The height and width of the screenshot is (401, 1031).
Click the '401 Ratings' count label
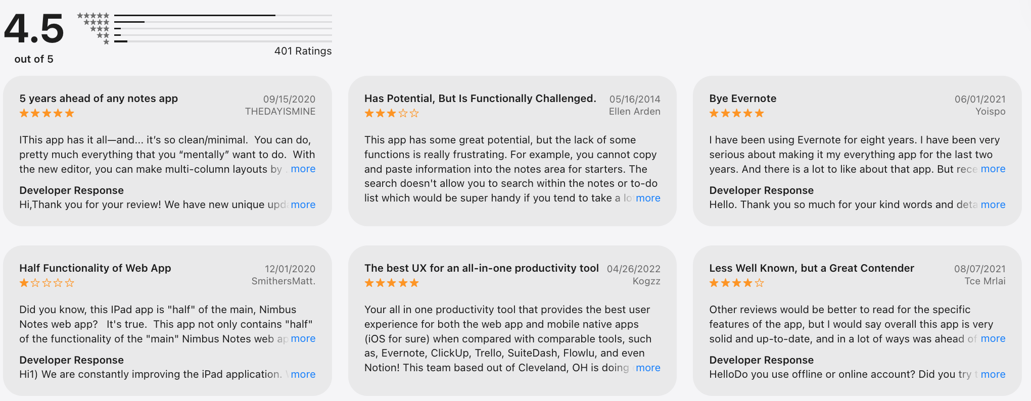pos(303,51)
